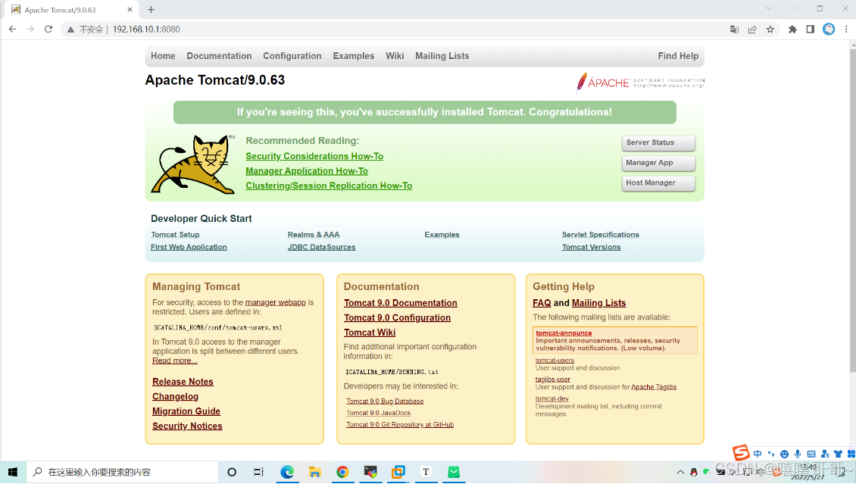Open the tab search chevron
The width and height of the screenshot is (856, 484).
click(x=769, y=8)
